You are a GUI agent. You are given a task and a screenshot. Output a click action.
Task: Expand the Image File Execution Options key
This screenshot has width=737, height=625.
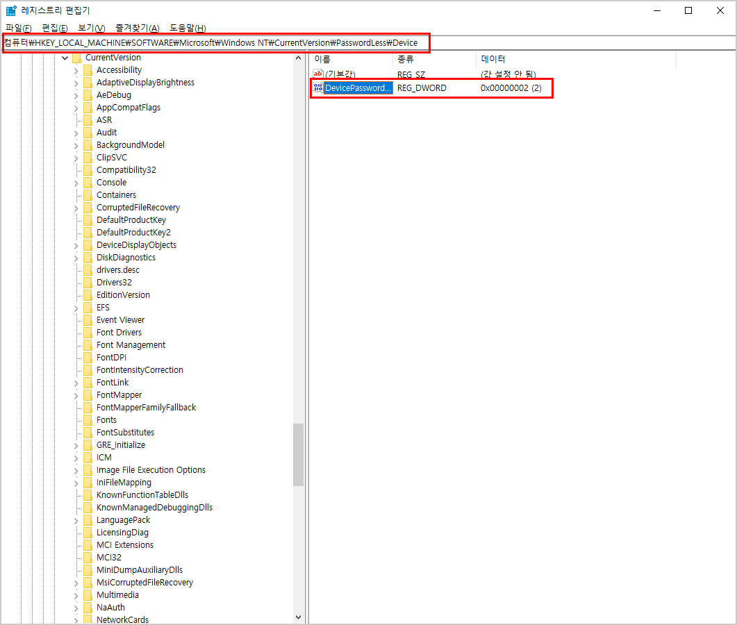[76, 470]
